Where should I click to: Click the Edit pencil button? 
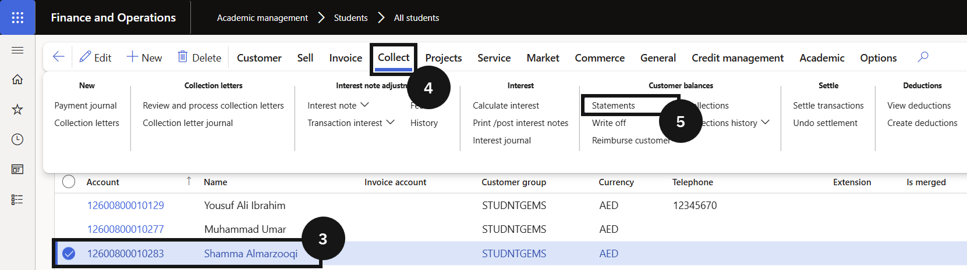click(95, 57)
